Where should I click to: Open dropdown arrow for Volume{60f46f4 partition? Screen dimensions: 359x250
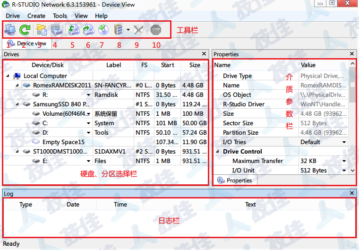(x=88, y=114)
